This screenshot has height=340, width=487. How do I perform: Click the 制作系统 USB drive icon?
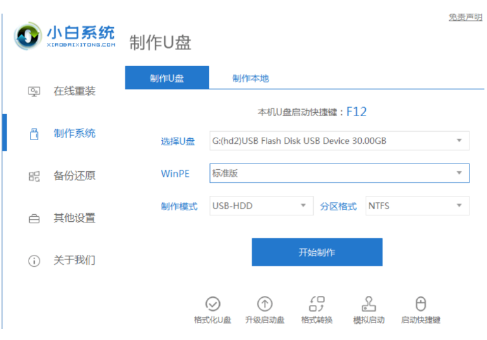click(34, 134)
